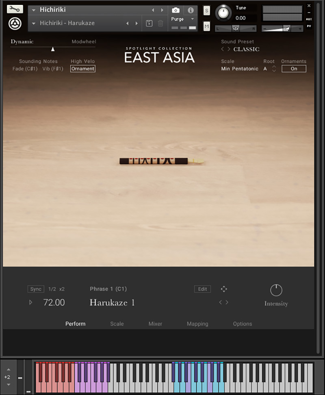Select next snapshot beside Hichiriki - Harukaze
Screen dimensions: 325x395
[136, 23]
